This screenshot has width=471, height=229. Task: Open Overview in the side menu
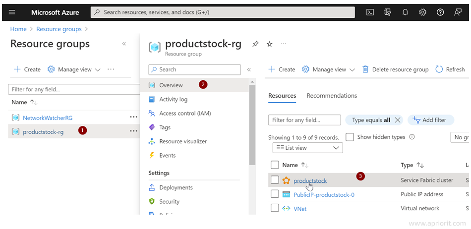(194, 85)
